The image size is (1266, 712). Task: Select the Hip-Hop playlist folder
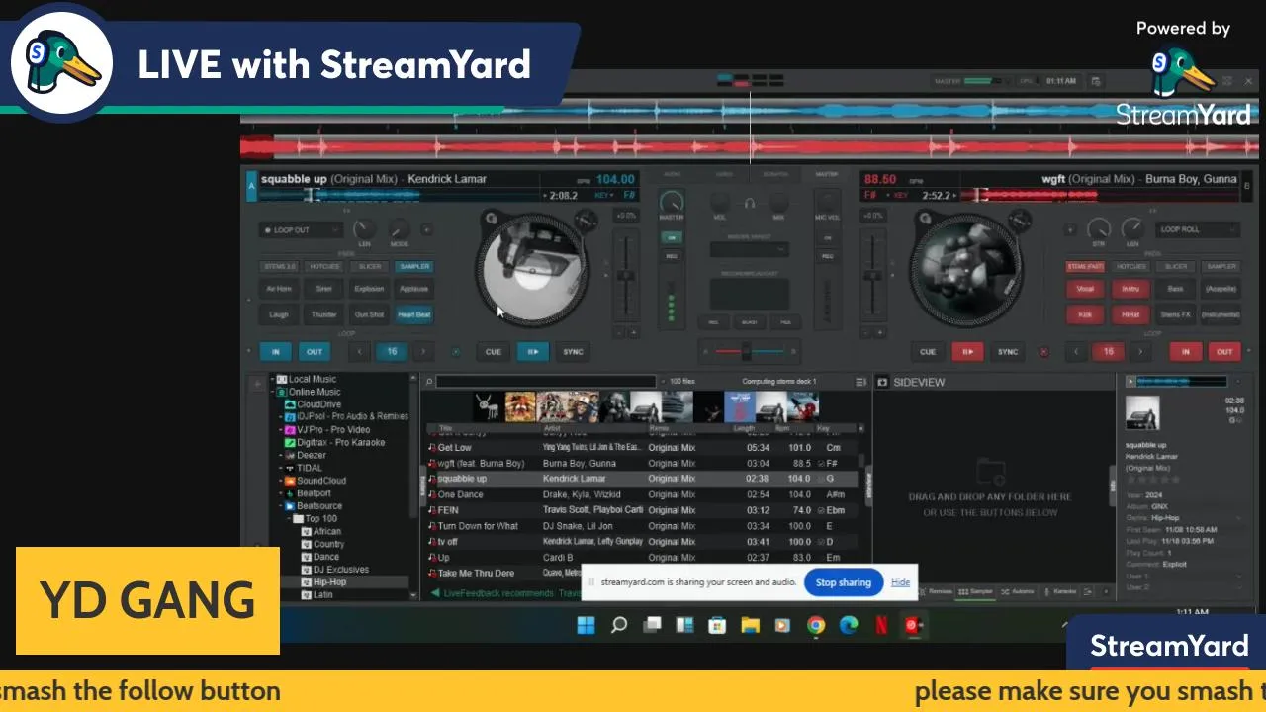[x=329, y=583]
